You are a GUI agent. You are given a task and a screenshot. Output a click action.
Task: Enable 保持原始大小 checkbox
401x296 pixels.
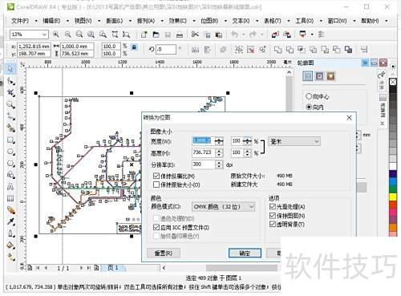click(x=156, y=184)
